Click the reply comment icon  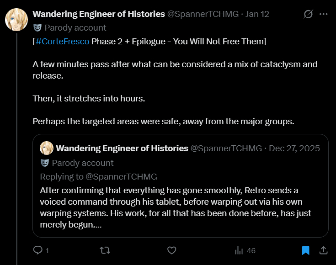point(38,250)
